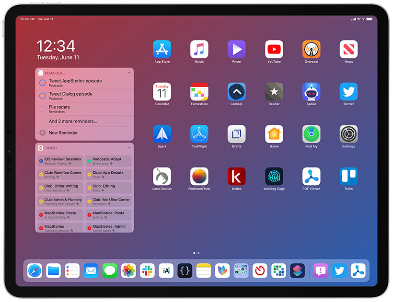
Task: Open Twitter from dock recent apps
Action: point(339,271)
